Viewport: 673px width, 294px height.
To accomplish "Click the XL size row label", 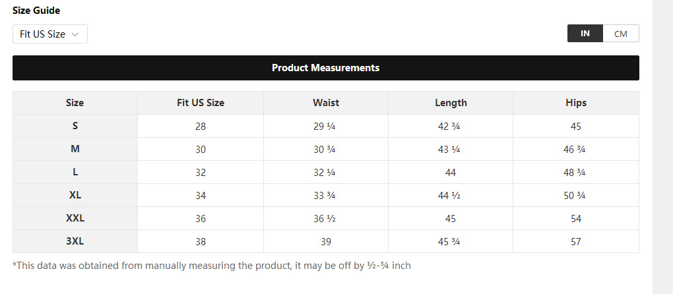I will coord(75,195).
